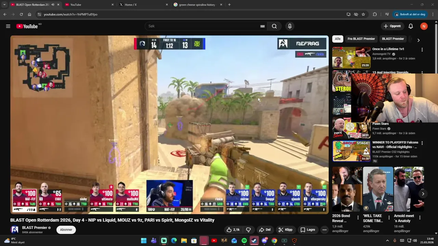Open Steam from the taskbar

tap(254, 241)
